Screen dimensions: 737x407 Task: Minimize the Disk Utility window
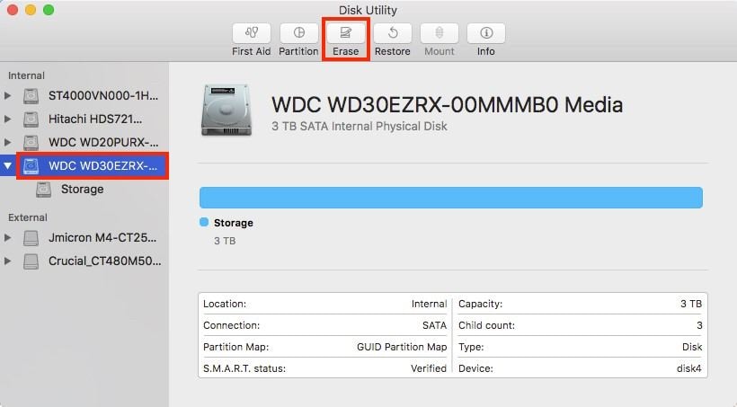(x=31, y=9)
